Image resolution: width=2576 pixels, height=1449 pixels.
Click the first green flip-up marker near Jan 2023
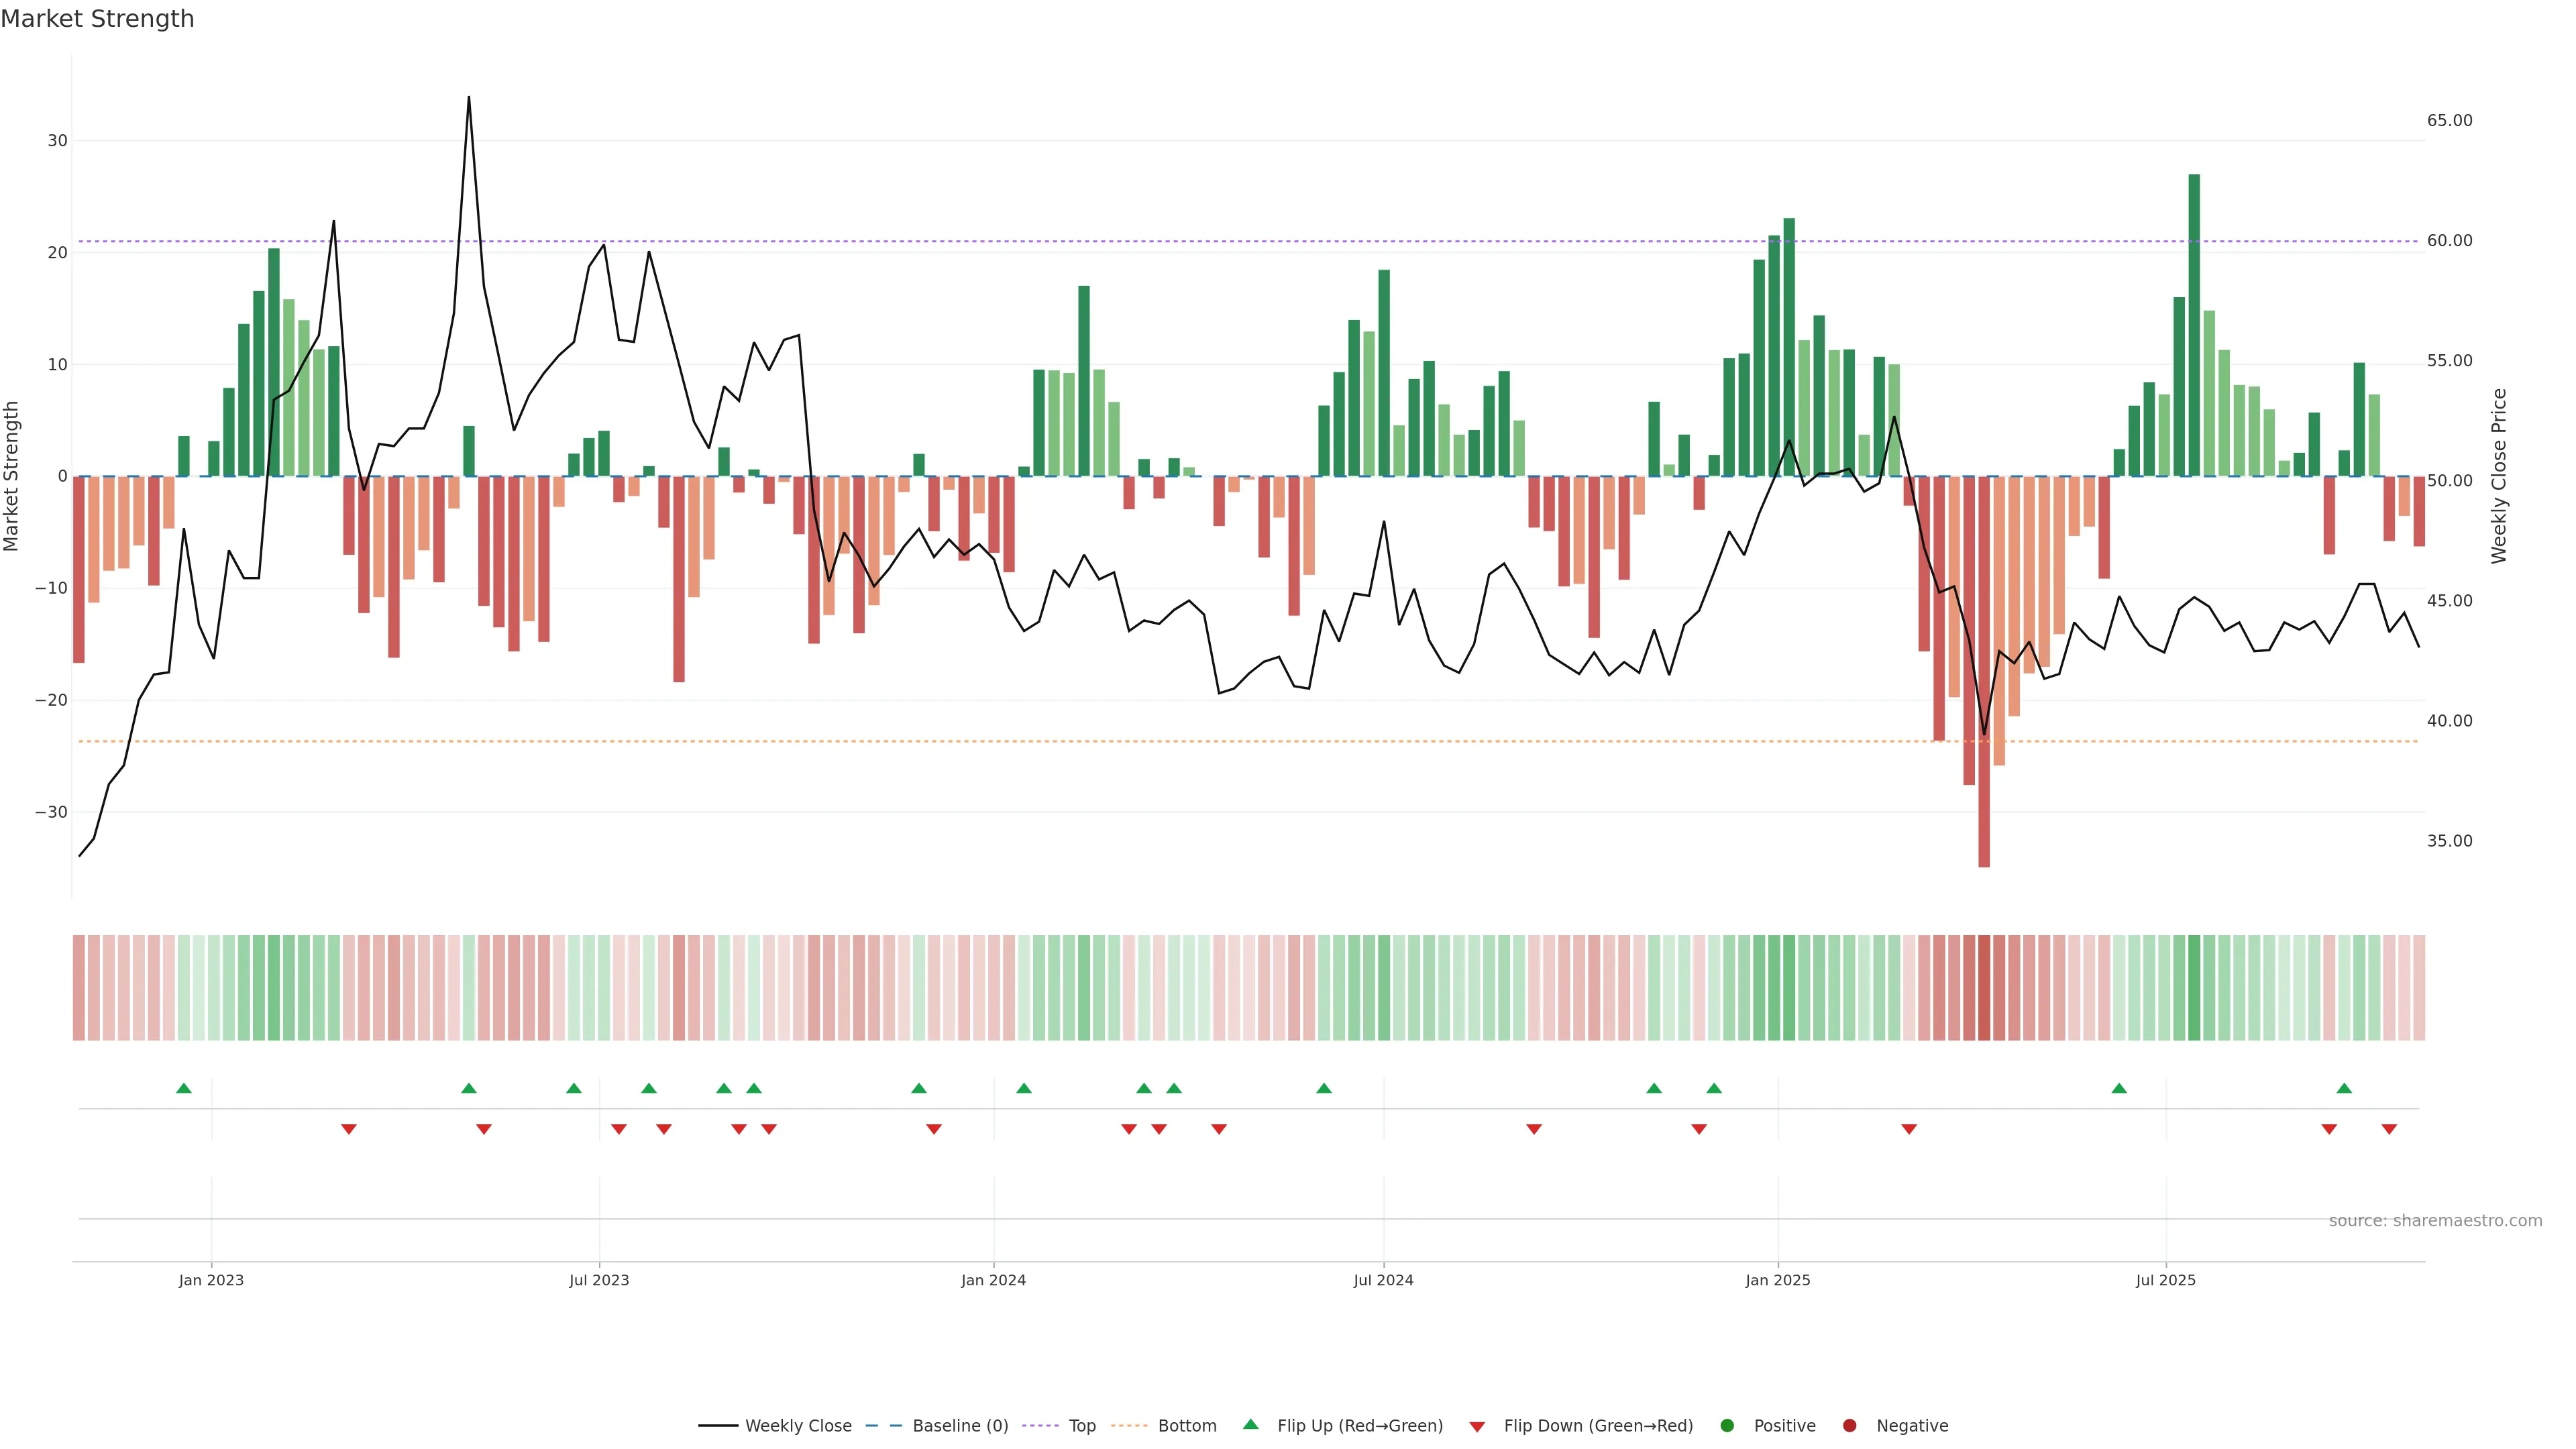tap(184, 1088)
